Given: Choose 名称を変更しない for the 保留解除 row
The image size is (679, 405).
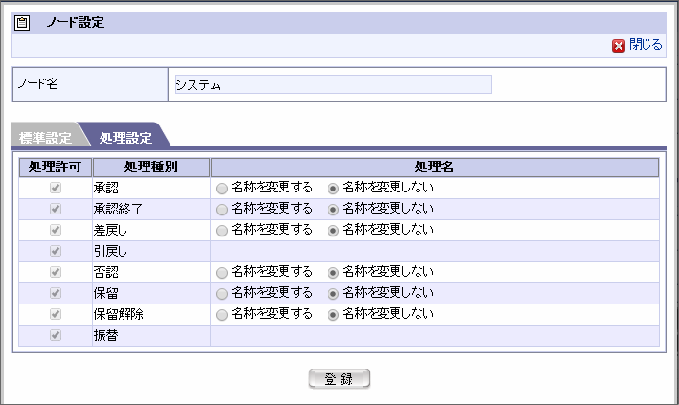Looking at the screenshot, I should tap(333, 315).
